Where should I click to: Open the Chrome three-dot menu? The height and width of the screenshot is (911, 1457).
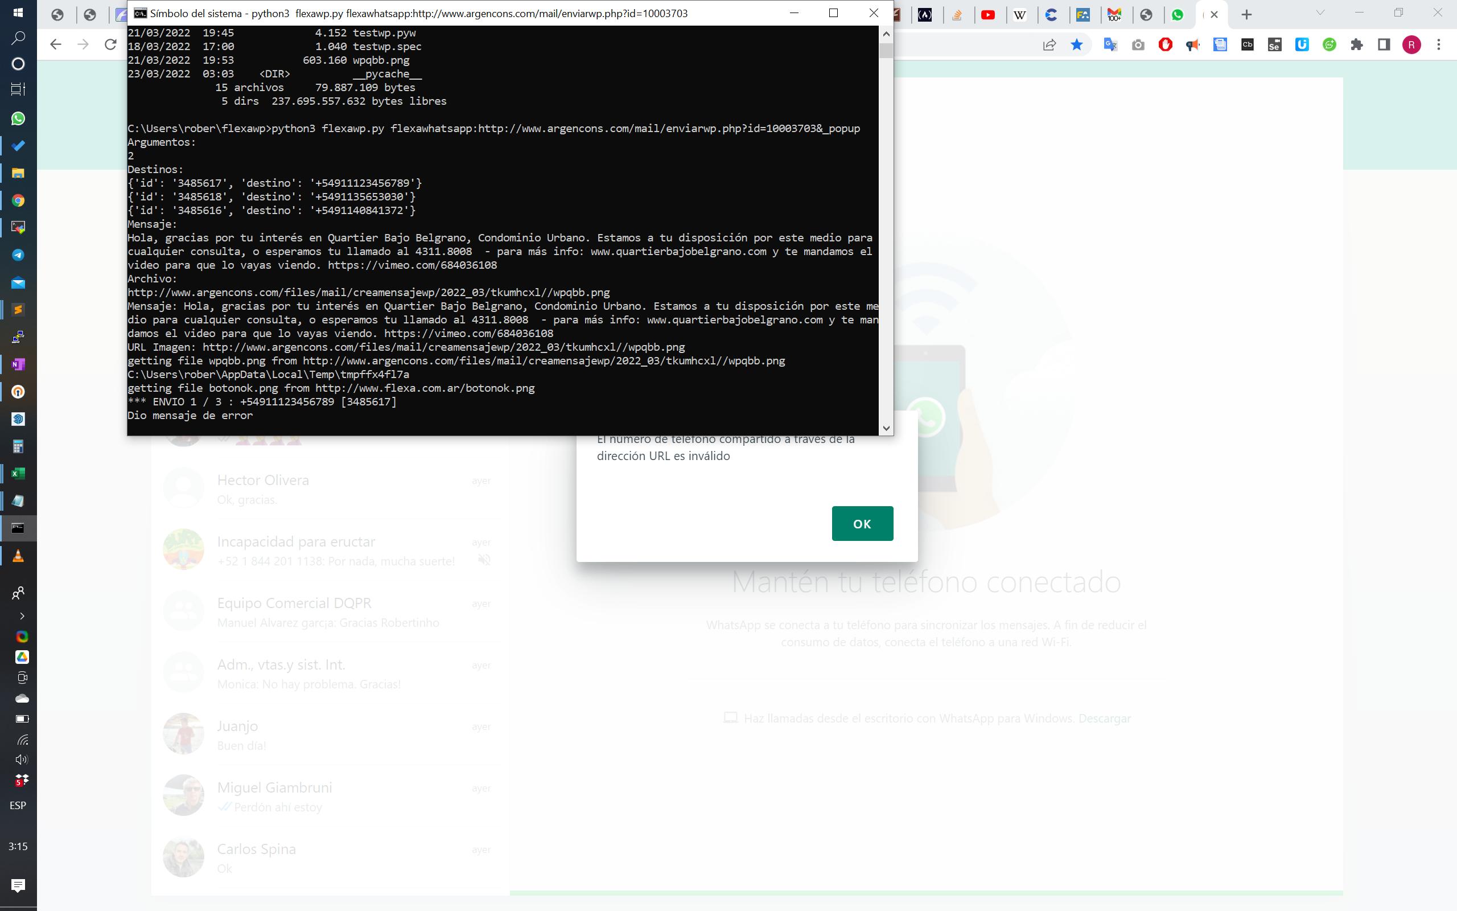[x=1439, y=44]
